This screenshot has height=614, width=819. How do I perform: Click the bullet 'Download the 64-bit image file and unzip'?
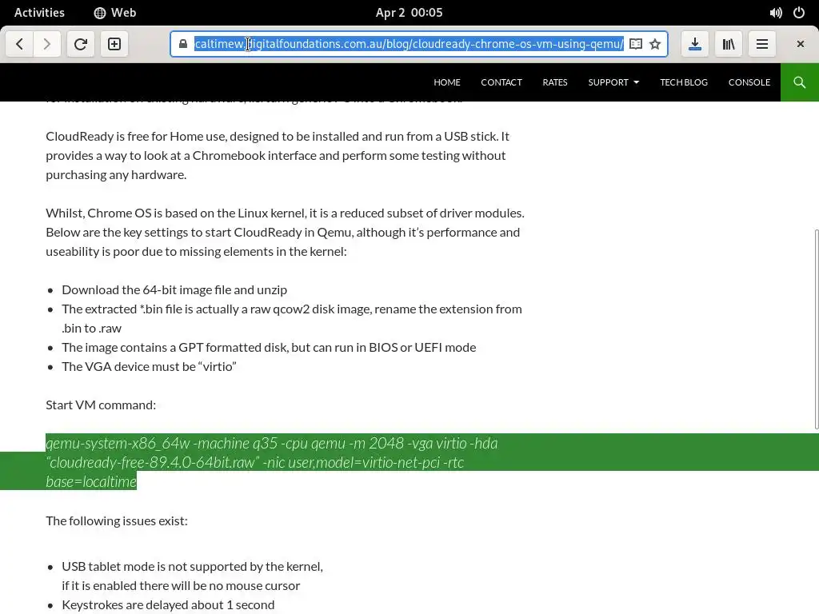174,289
